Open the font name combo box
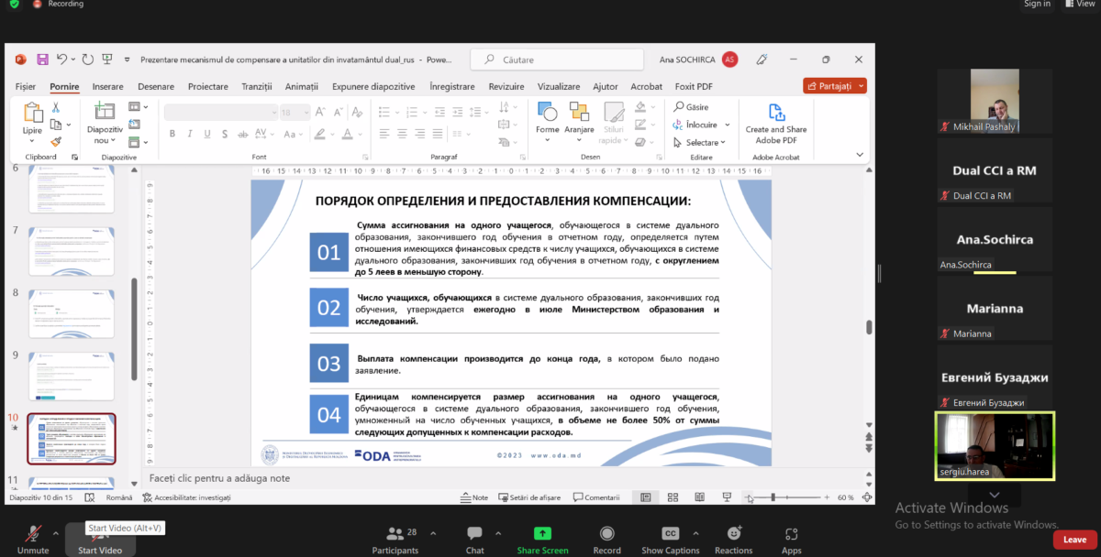The image size is (1101, 557). pos(220,113)
